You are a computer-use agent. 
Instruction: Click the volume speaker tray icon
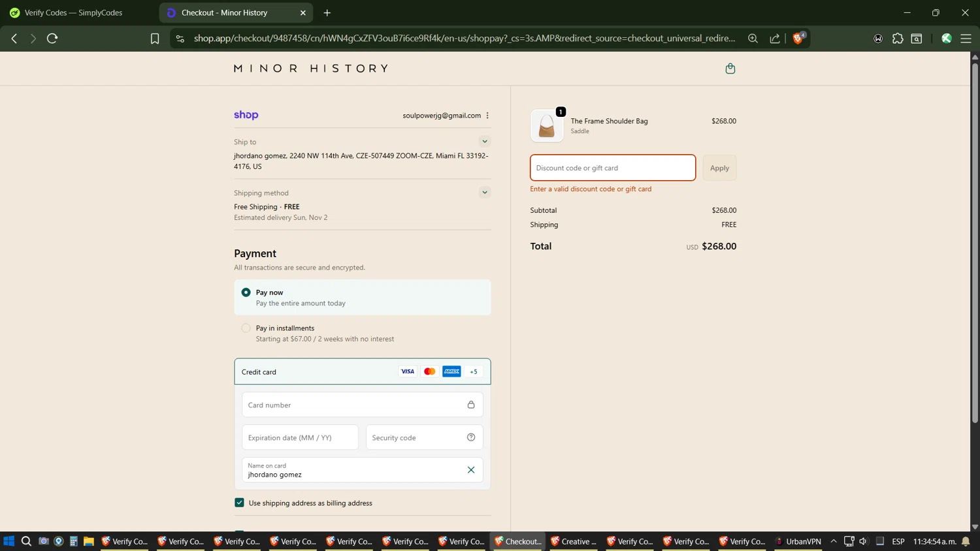tap(864, 541)
